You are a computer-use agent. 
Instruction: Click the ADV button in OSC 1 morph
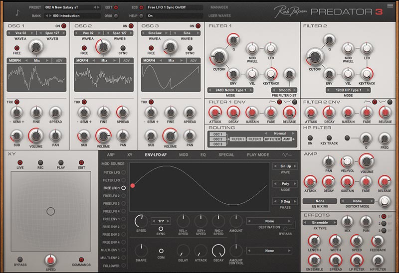(59, 60)
